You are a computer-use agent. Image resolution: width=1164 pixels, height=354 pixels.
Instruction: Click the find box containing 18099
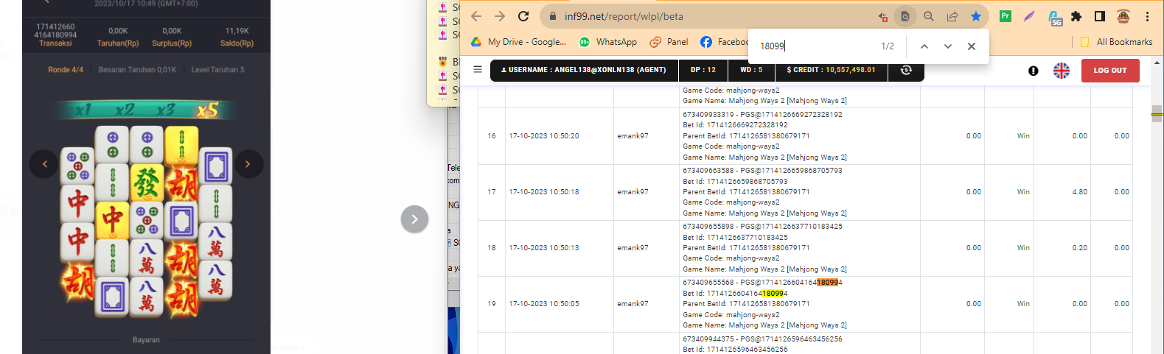click(x=815, y=46)
